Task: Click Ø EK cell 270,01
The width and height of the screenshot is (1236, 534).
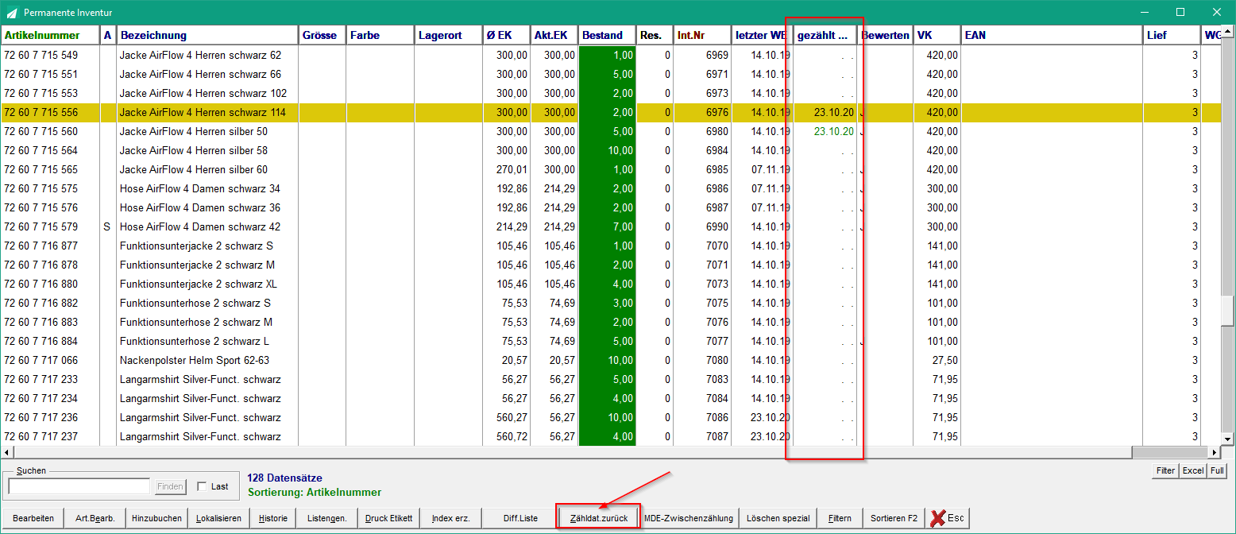Action: pyautogui.click(x=512, y=169)
